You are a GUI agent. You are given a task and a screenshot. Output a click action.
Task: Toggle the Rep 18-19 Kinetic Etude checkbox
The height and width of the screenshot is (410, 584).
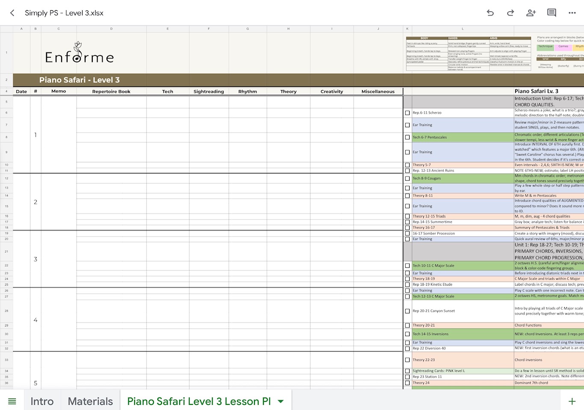[407, 284]
